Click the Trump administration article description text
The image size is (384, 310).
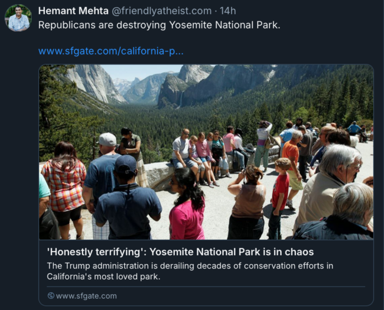click(190, 271)
